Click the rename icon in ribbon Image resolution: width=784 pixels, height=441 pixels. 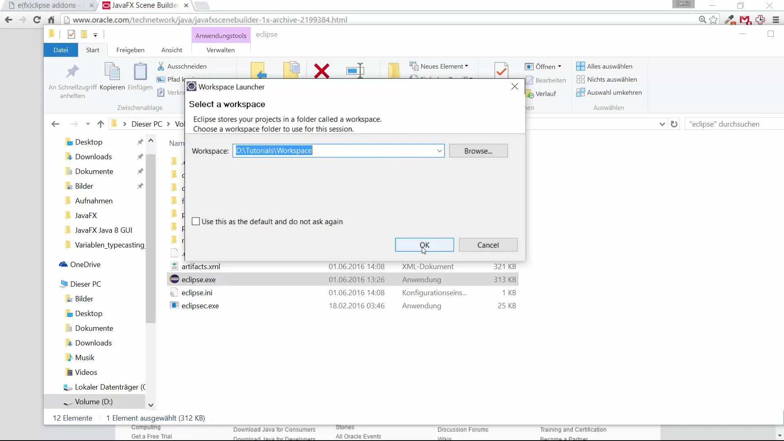pos(355,71)
